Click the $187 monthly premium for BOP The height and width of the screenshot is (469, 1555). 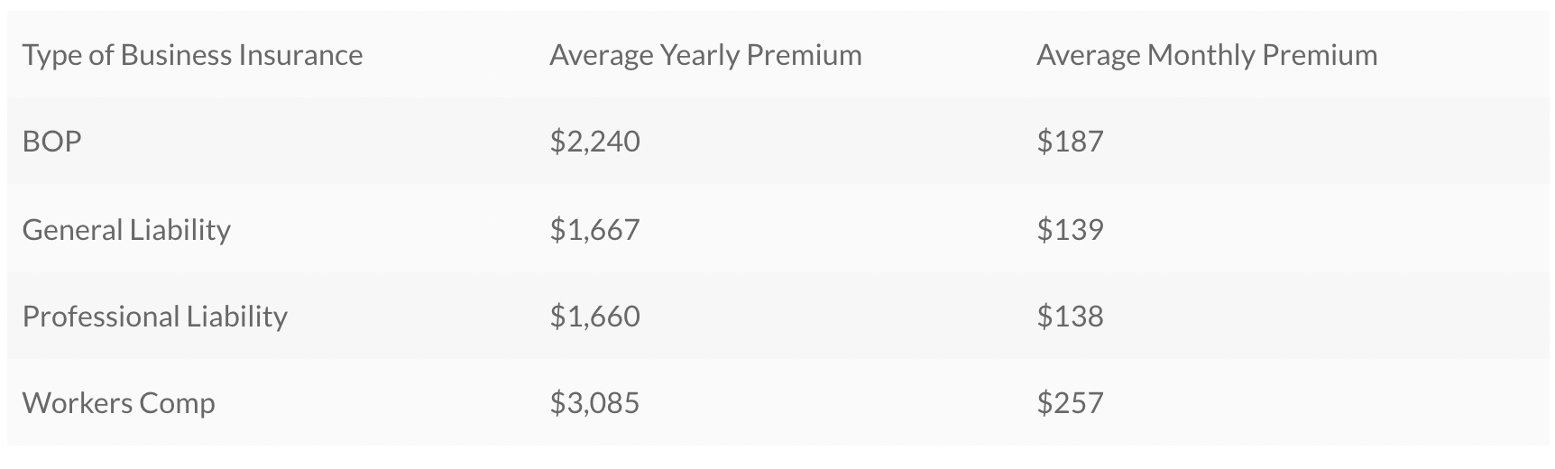(x=1070, y=142)
